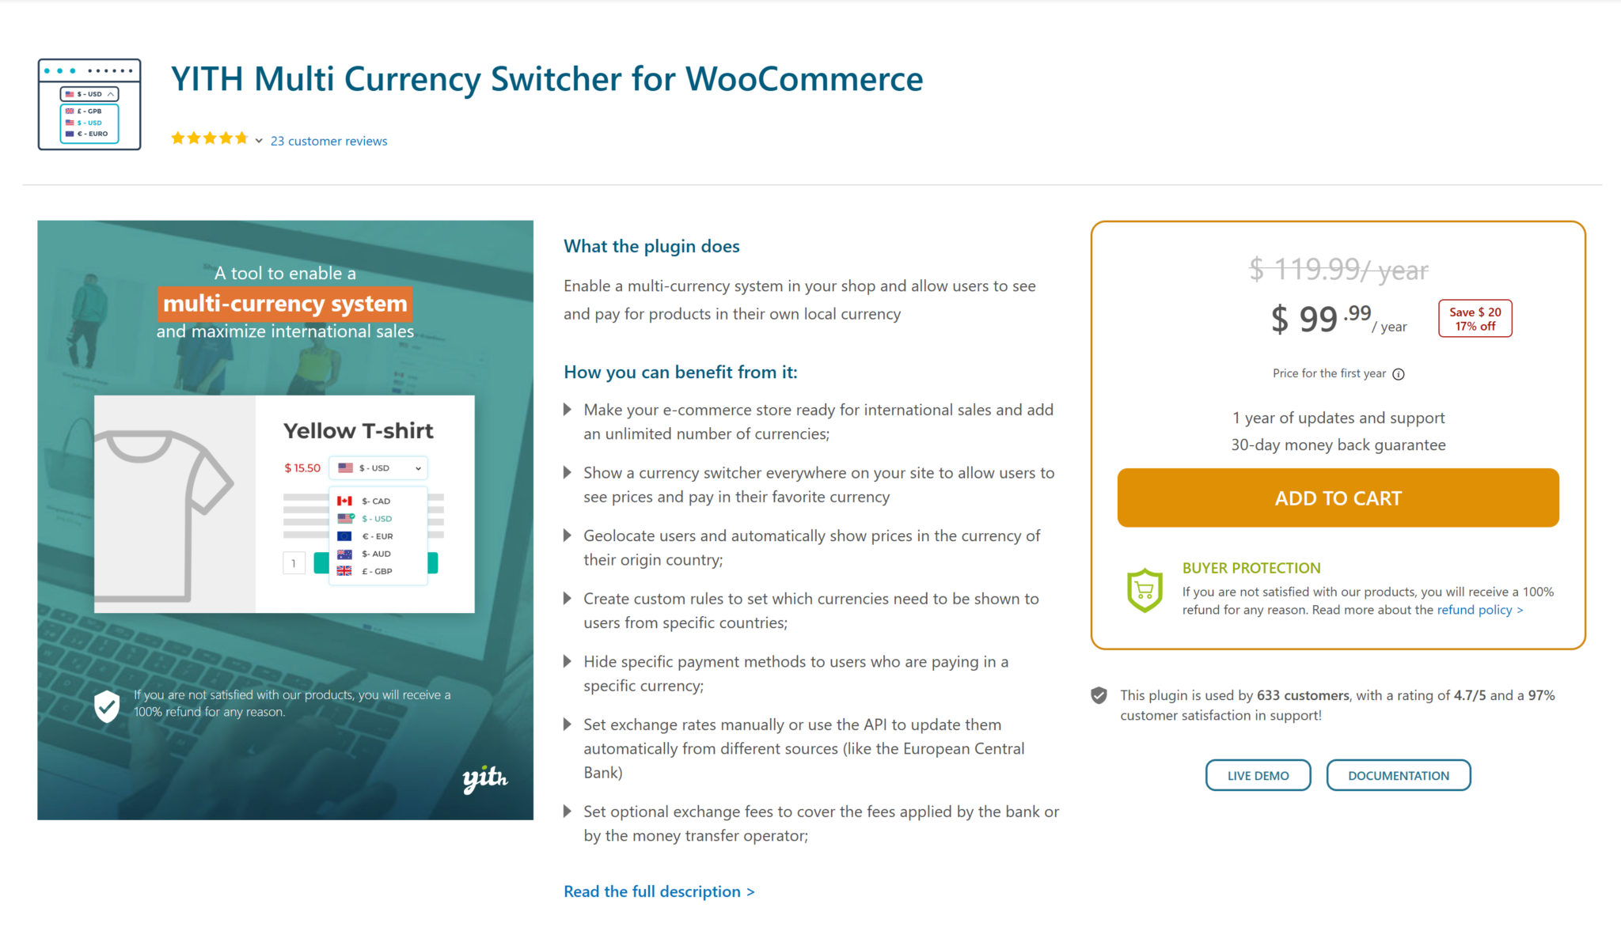The image size is (1621, 927).
Task: Open the refund policy link
Action: pyautogui.click(x=1479, y=610)
